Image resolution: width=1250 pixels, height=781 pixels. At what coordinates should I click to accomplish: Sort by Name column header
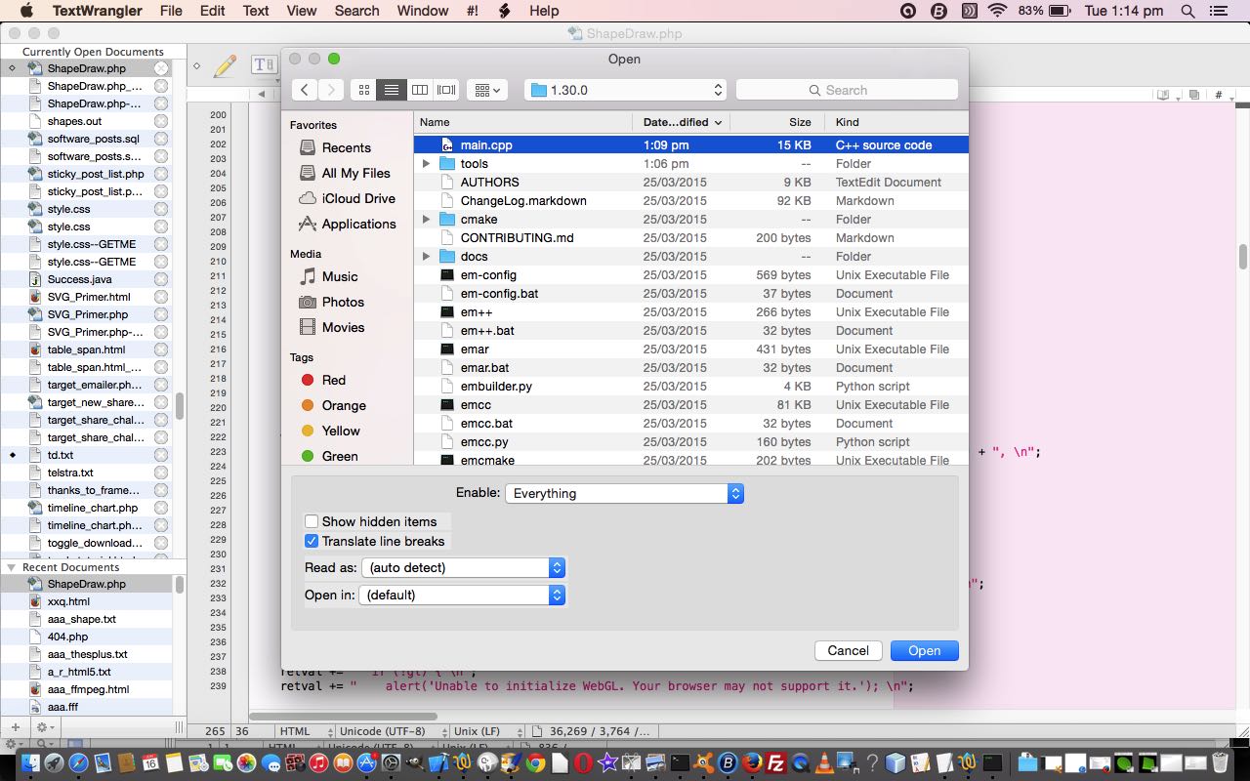(x=523, y=122)
